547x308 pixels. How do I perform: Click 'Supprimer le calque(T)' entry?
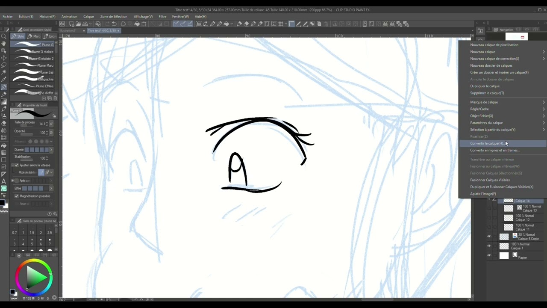coord(487,93)
